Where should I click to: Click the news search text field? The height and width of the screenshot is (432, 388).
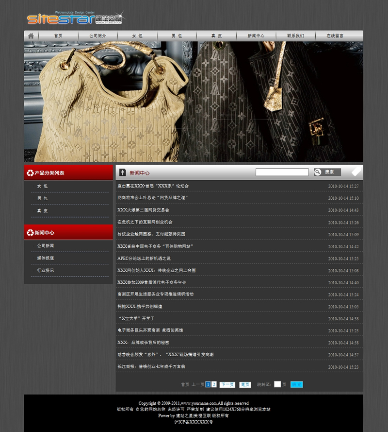pos(282,172)
